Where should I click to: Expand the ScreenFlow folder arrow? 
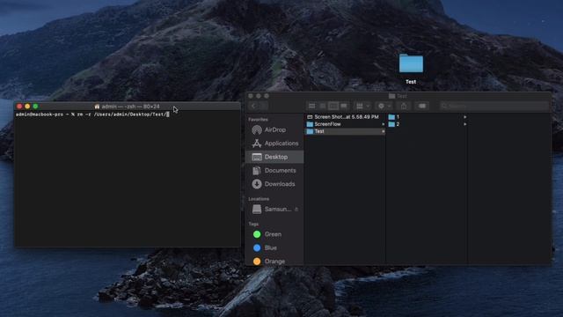384,124
